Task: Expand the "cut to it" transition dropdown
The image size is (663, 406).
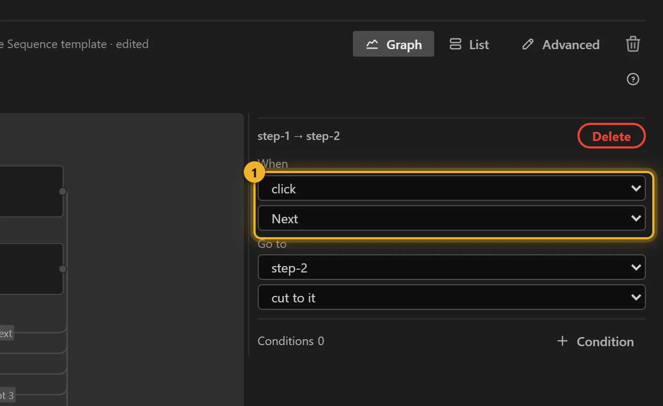Action: [x=452, y=297]
